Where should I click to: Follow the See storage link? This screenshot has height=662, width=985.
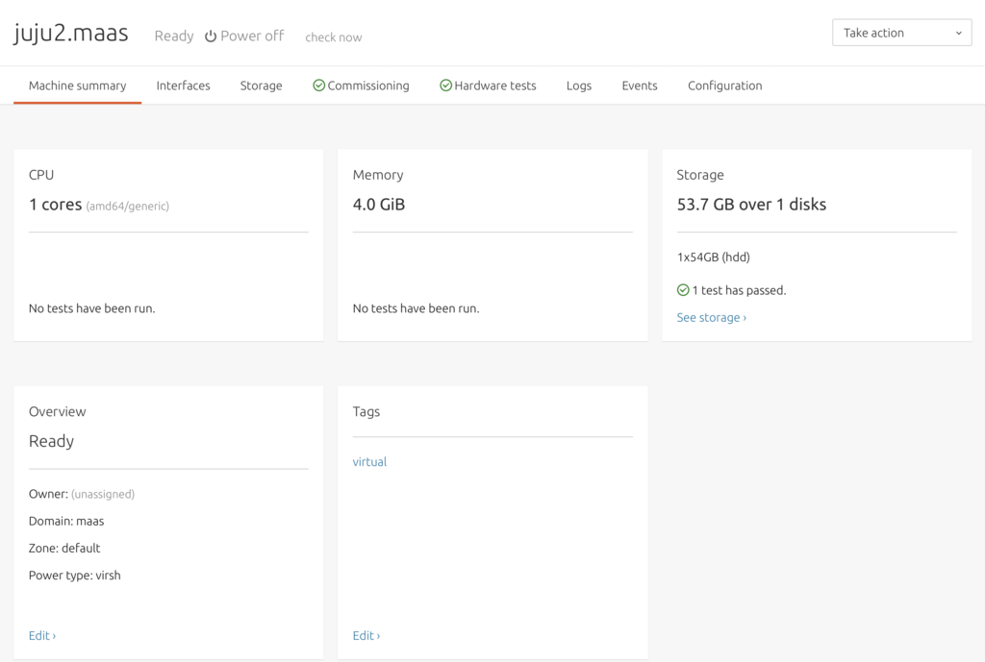point(711,317)
